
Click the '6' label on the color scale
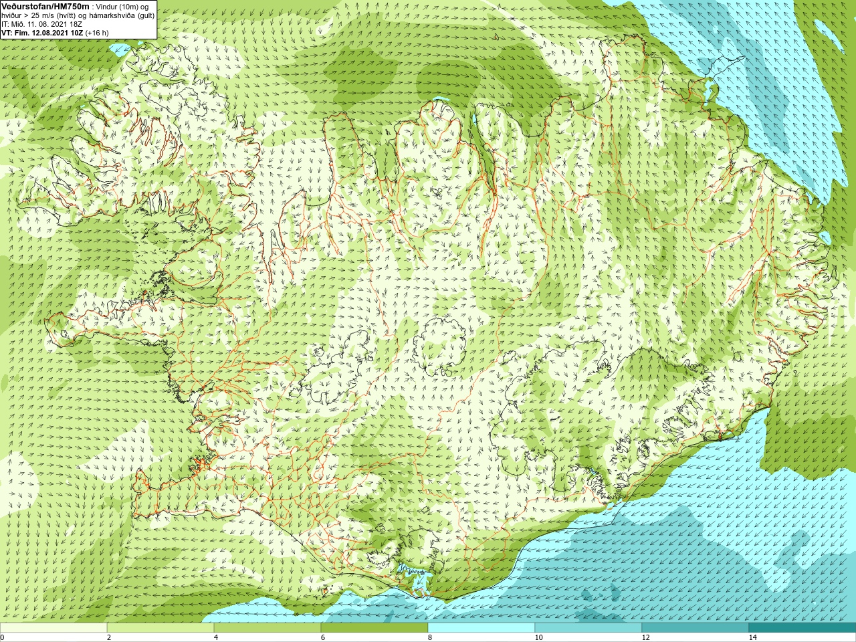(x=322, y=637)
